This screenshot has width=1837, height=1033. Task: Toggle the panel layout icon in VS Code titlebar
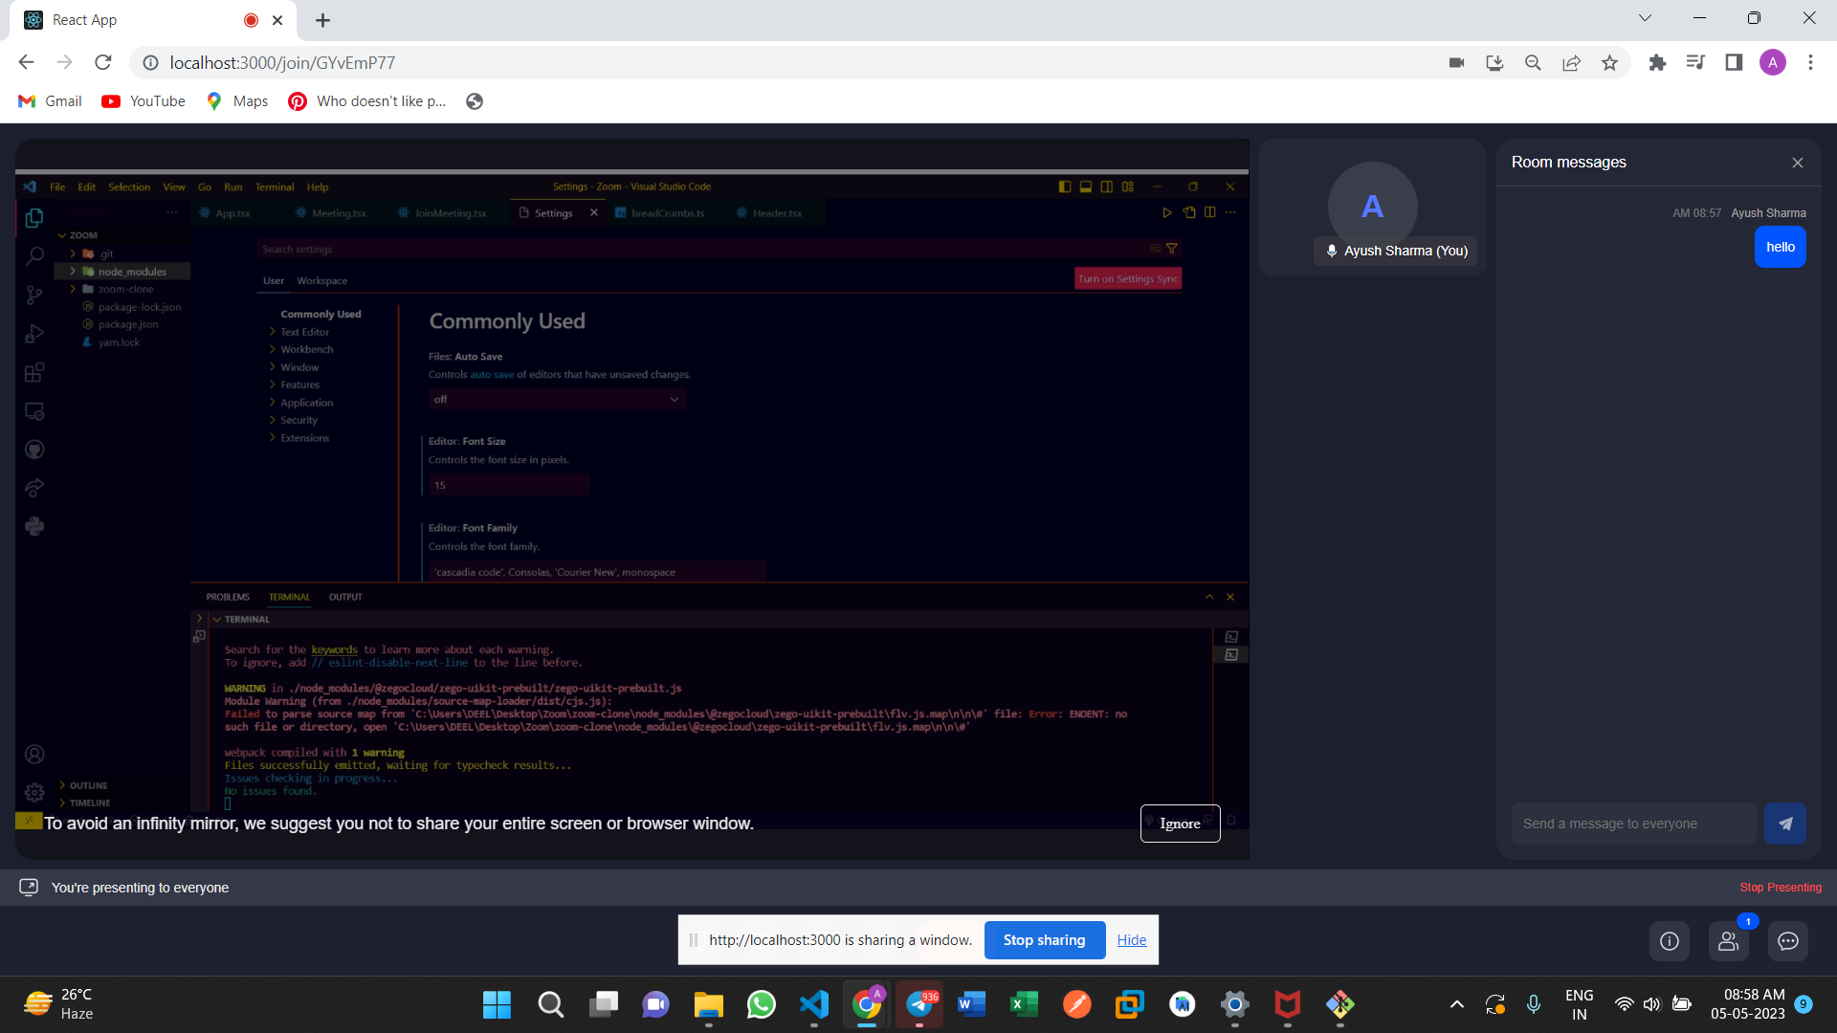coord(1085,187)
